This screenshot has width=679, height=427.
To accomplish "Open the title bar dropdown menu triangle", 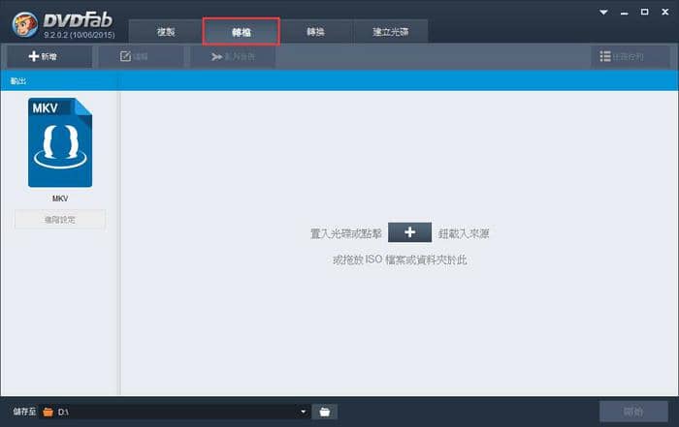I will 603,12.
